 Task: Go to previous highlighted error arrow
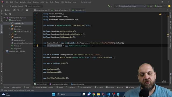click(164, 14)
